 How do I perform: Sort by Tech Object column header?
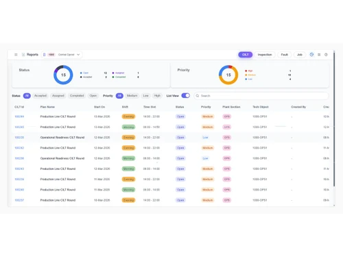click(x=261, y=107)
